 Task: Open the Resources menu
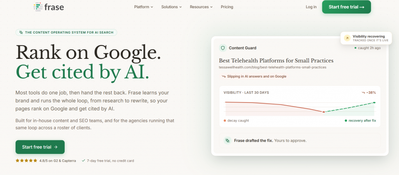tap(201, 7)
